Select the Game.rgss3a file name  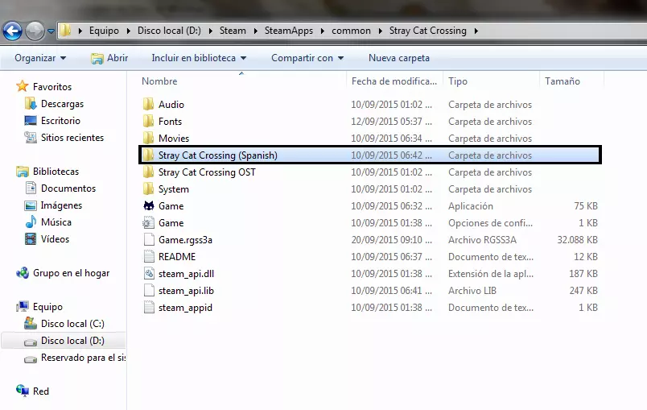click(x=185, y=240)
